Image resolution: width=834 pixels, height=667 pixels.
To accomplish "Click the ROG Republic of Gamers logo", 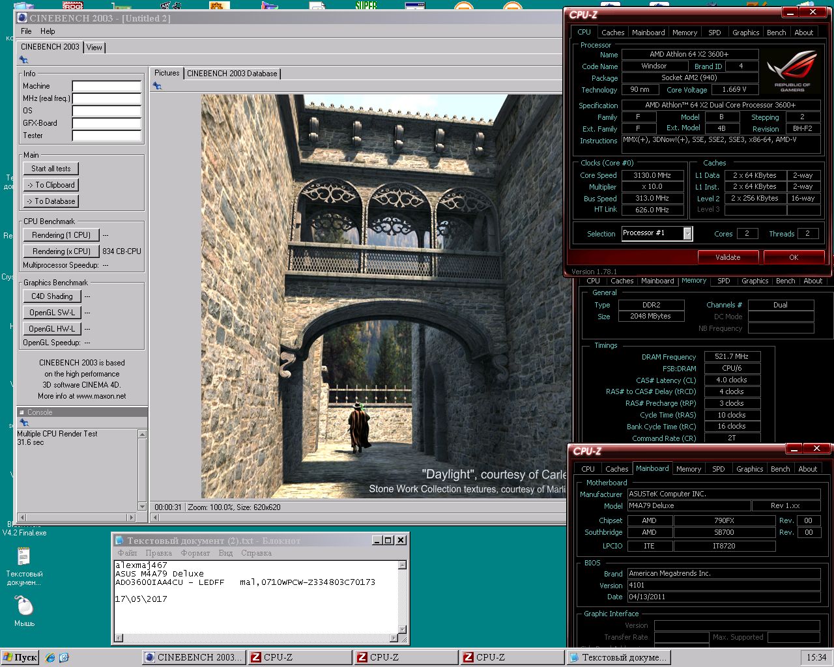I will click(792, 72).
